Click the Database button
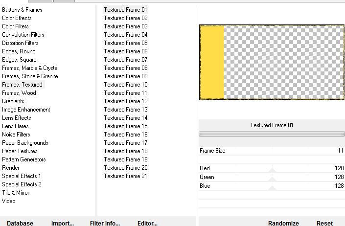 coord(20,223)
